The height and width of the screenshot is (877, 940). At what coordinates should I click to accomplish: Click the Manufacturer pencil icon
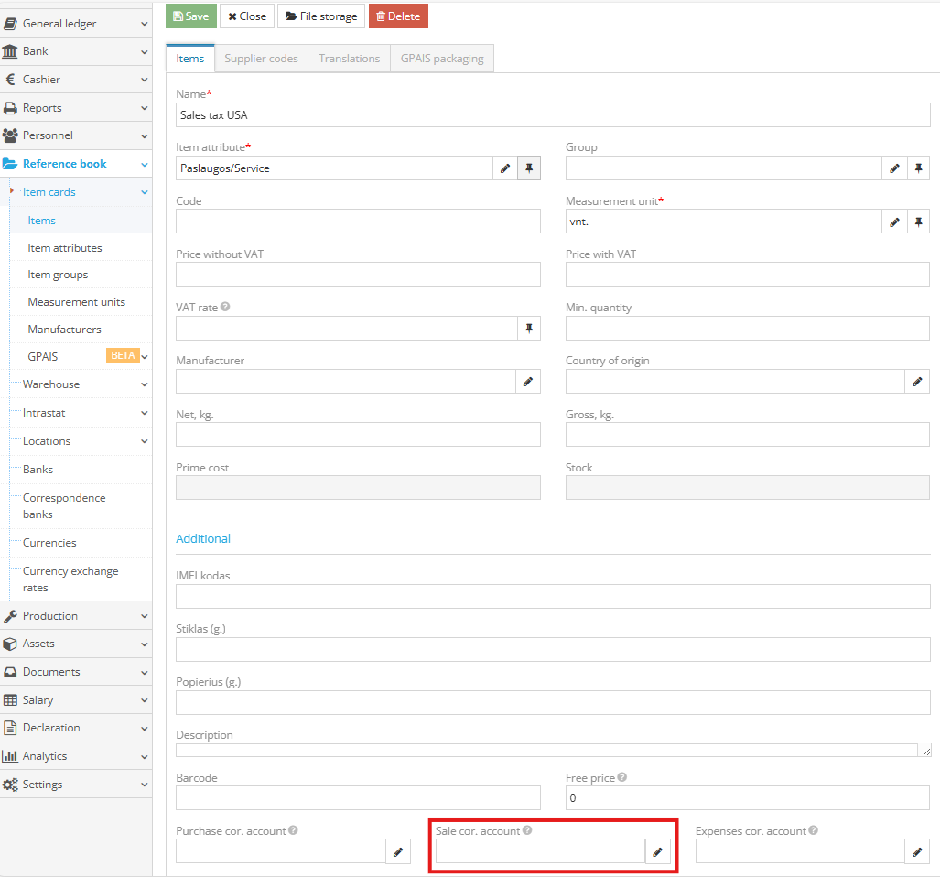coord(528,382)
